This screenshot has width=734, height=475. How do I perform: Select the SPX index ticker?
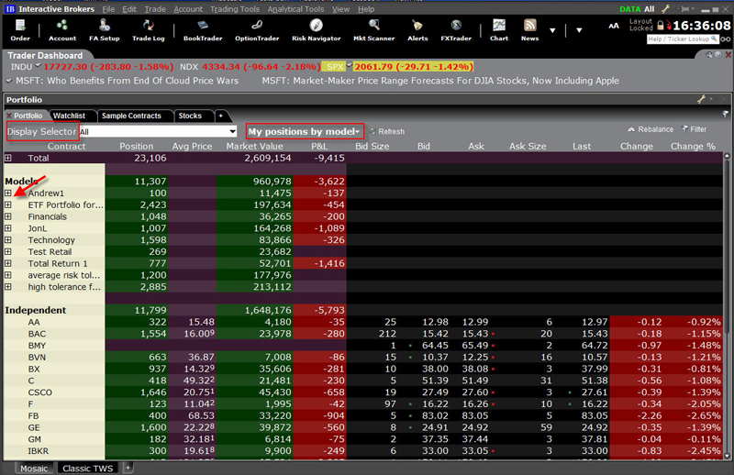335,67
